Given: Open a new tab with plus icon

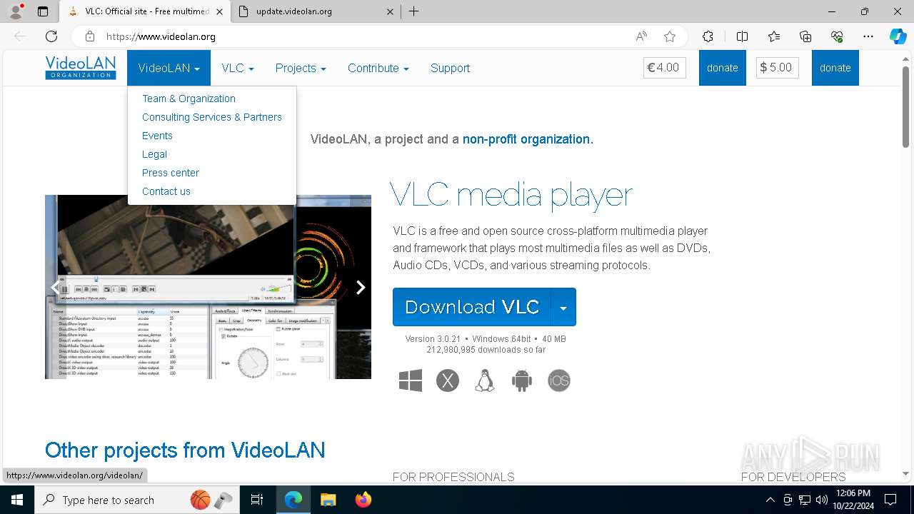Looking at the screenshot, I should click(x=413, y=11).
